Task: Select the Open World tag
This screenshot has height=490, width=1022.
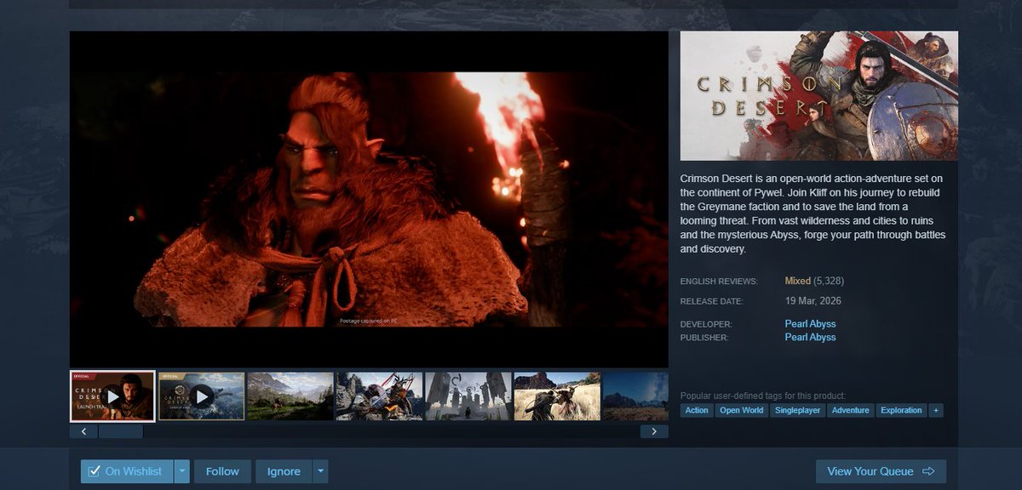Action: 741,410
